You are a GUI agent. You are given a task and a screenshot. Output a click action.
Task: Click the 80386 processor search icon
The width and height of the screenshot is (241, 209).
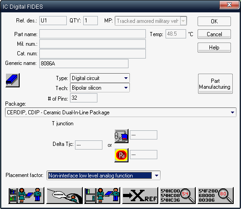pos(215,195)
